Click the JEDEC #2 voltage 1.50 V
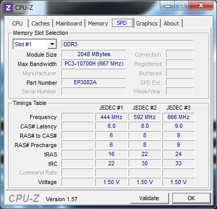217x209 pixels. [145, 182]
